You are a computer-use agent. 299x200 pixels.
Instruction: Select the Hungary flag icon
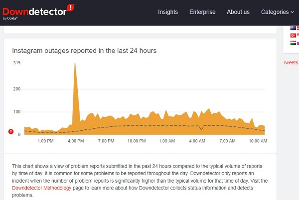coord(293,43)
